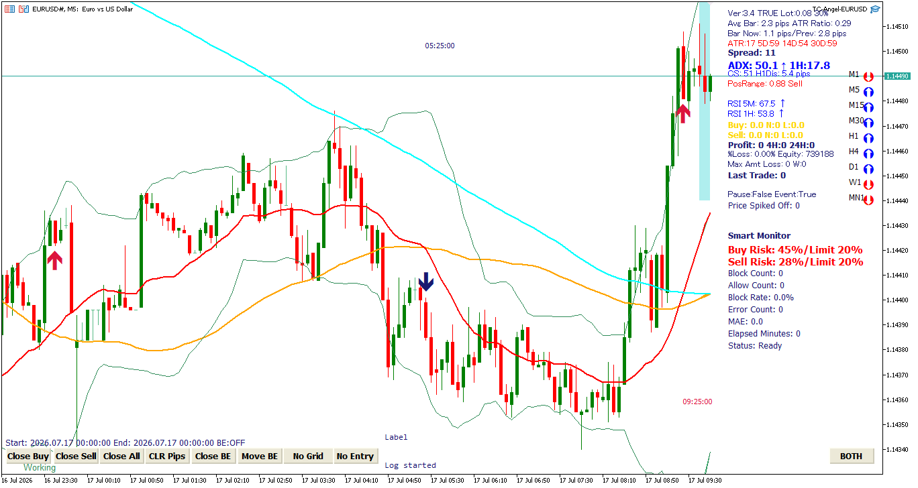
Task: Click the Log started text
Action: tap(410, 465)
